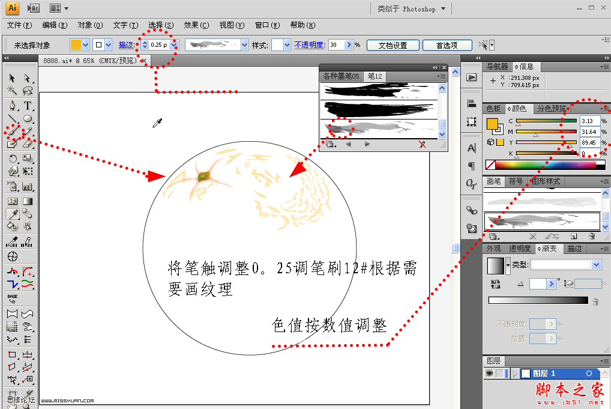
Task: Open the Align panel icon in the dock
Action: [472, 104]
